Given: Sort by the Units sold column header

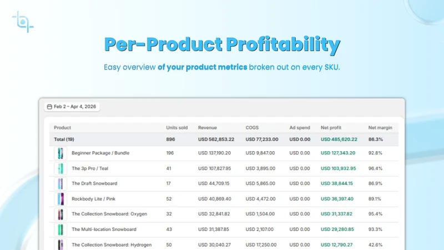Looking at the screenshot, I should (176, 128).
